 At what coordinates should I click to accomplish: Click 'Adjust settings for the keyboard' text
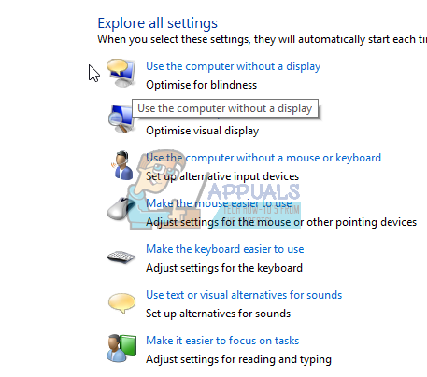[x=224, y=268]
